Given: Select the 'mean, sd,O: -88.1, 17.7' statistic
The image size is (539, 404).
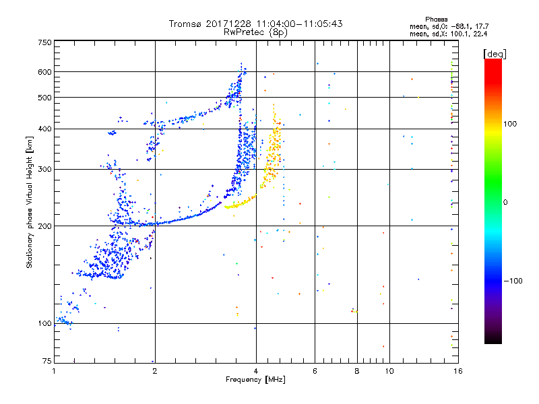Looking at the screenshot, I should [449, 26].
